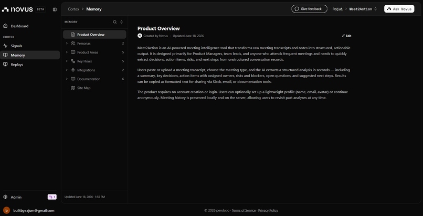Edit the Product Overview document
Viewport: 423px width, 216px height.
click(346, 36)
